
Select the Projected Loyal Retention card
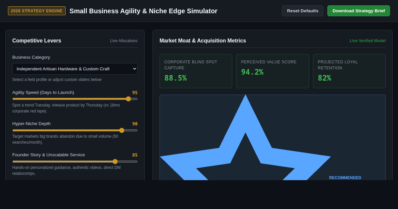click(349, 71)
